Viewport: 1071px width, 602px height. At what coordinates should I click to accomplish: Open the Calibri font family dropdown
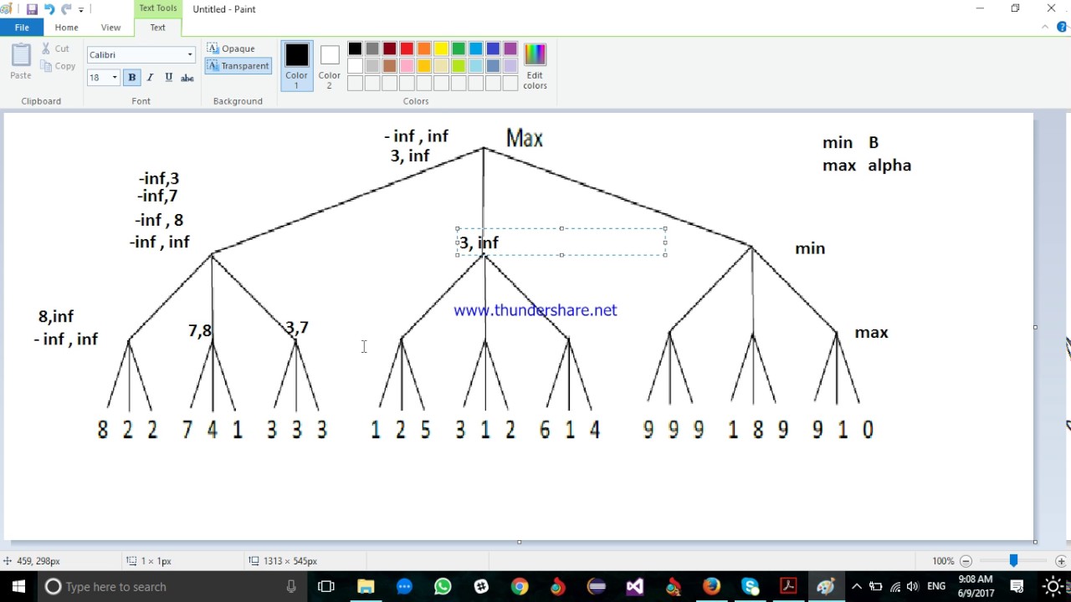tap(190, 55)
